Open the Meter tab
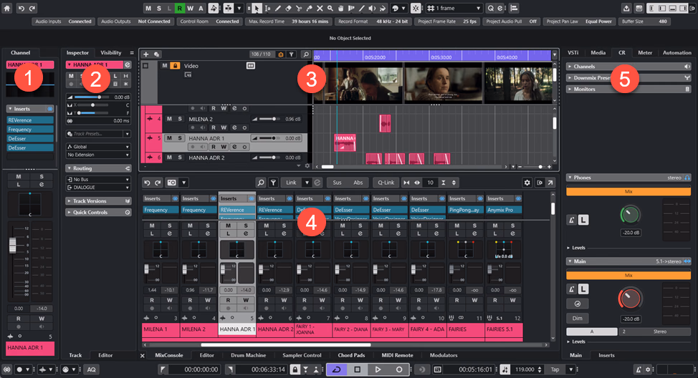Screen dimensions: 698x378 tap(644, 52)
